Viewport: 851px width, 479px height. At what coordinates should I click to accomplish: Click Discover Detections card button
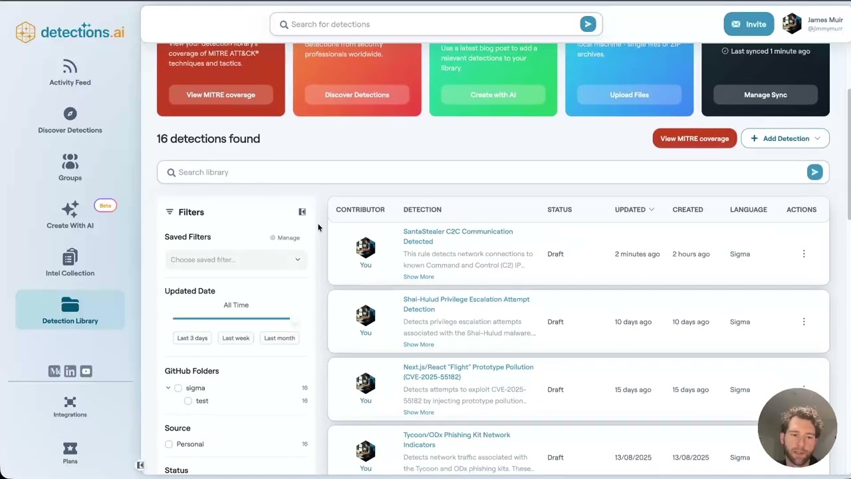pyautogui.click(x=357, y=94)
